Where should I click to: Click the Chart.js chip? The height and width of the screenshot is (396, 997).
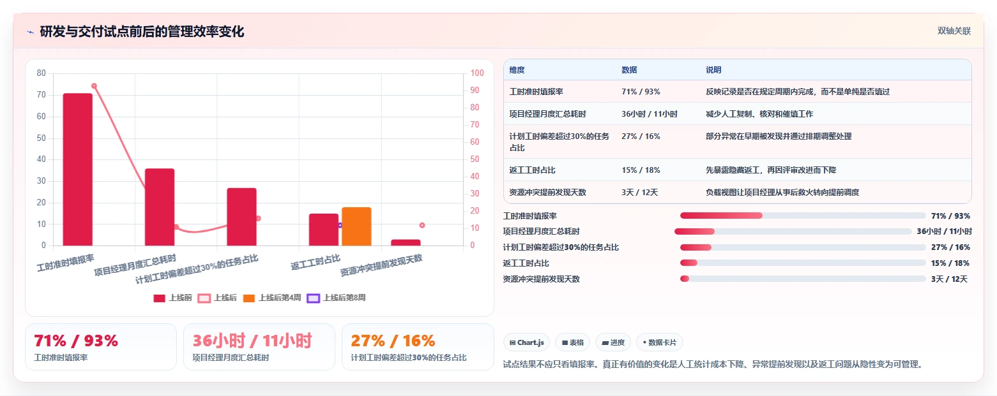(x=527, y=342)
